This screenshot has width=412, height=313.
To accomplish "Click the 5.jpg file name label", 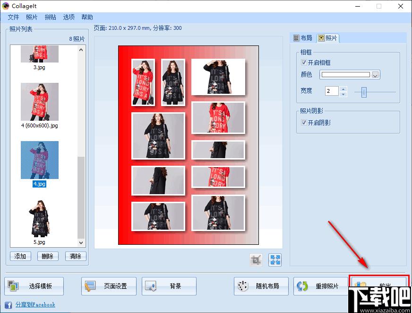I will click(39, 242).
